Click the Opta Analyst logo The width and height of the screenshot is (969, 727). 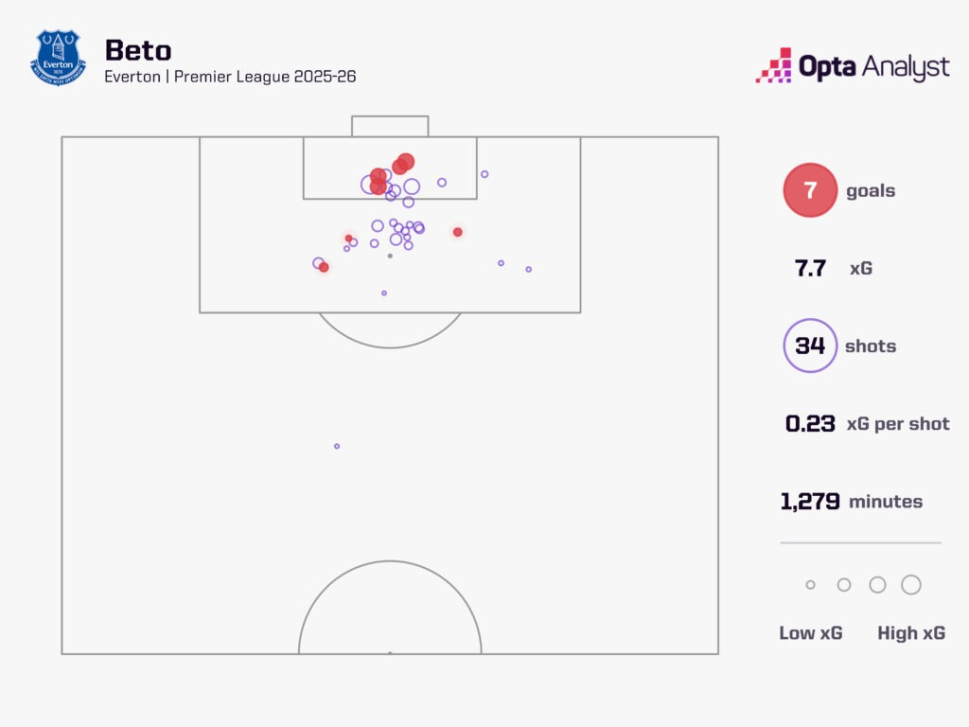[852, 66]
